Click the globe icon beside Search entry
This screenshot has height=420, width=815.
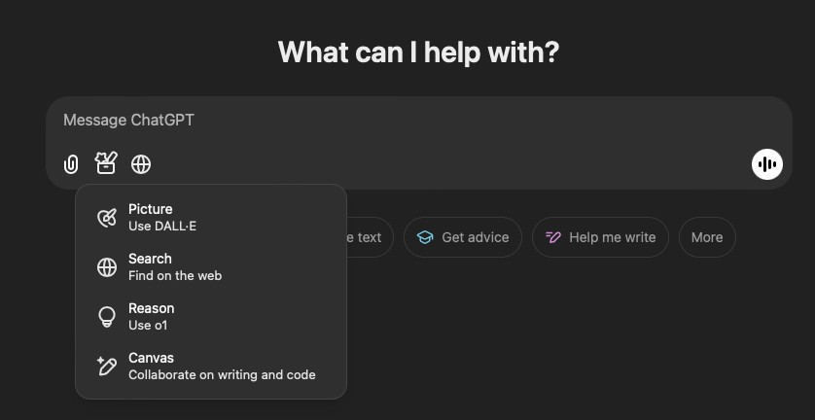pos(107,267)
